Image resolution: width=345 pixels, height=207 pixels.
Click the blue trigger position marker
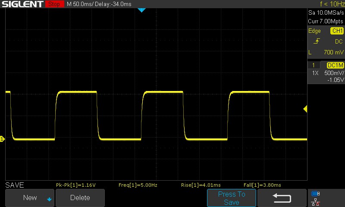pos(141,10)
